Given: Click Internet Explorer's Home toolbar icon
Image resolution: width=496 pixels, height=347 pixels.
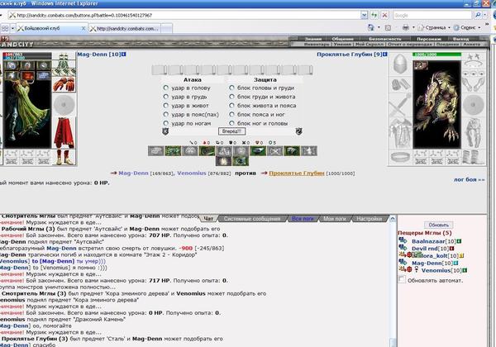Looking at the screenshot, I should tap(370, 28).
